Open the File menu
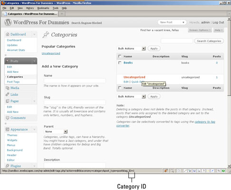Image resolution: width=231 pixels, height=190 pixels. 4,8
